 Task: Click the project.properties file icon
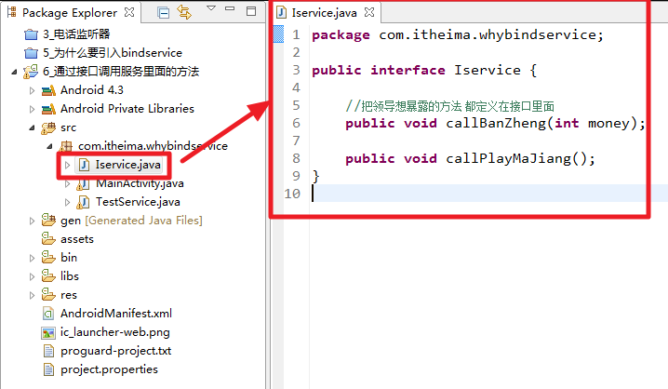pos(48,369)
